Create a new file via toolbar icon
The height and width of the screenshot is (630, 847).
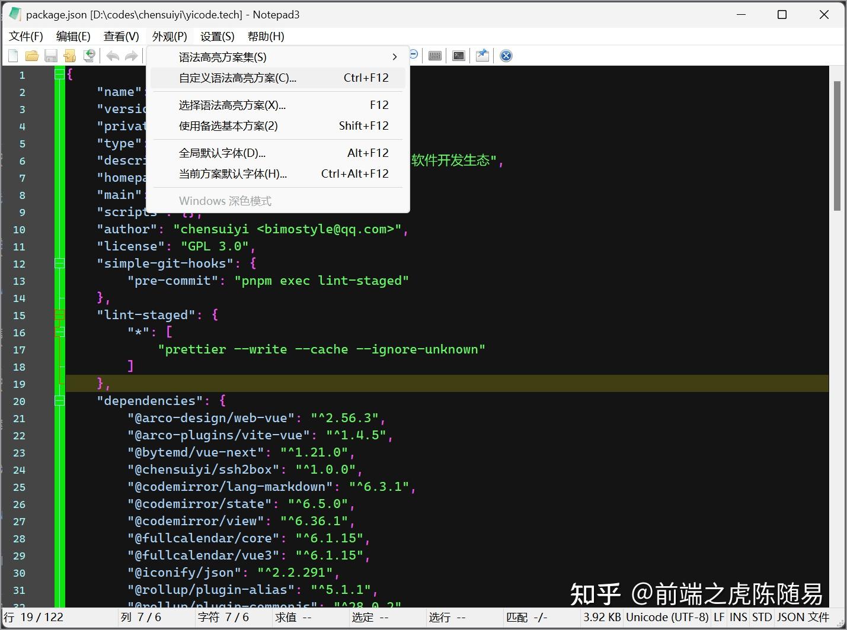click(12, 56)
